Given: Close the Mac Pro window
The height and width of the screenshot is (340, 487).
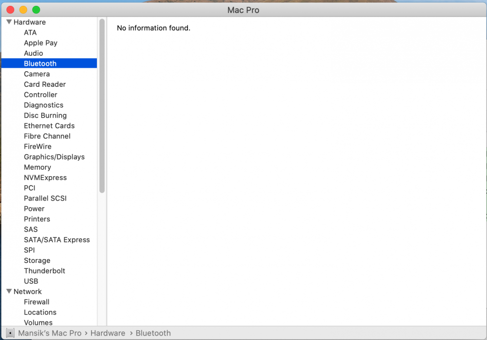Looking at the screenshot, I should coord(10,10).
